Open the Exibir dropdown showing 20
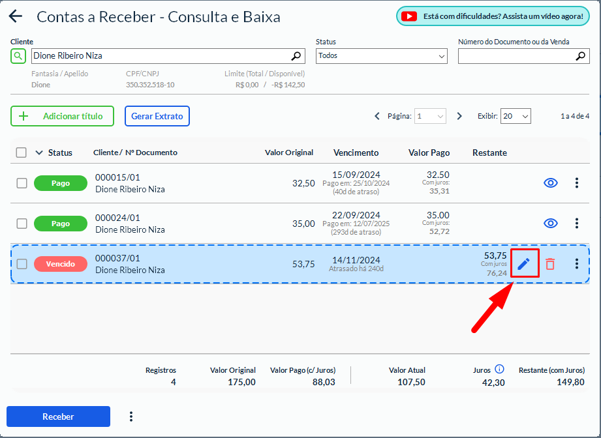This screenshot has width=601, height=438. point(515,116)
